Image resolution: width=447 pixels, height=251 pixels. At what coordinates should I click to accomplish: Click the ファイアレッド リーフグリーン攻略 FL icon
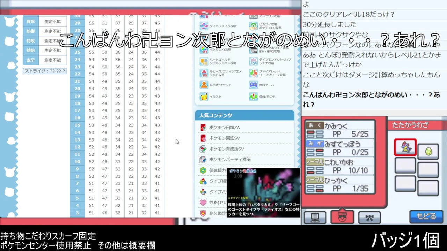[x=254, y=73]
